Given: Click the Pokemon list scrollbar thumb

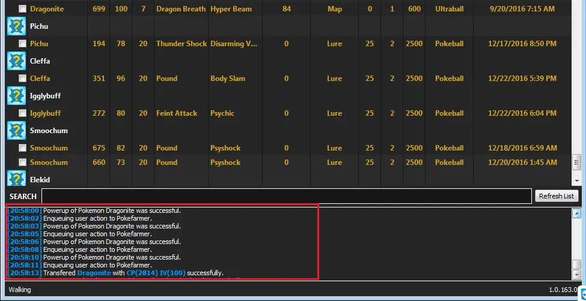Looking at the screenshot, I should (x=577, y=162).
